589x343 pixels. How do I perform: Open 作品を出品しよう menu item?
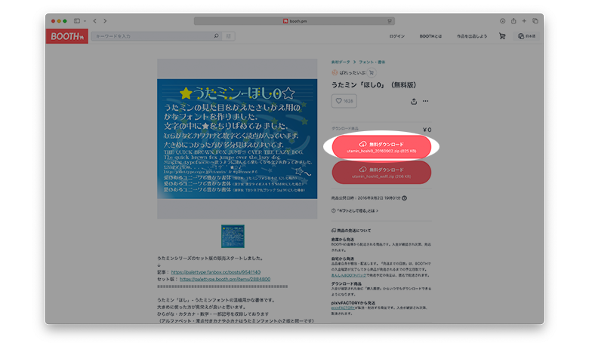[472, 36]
